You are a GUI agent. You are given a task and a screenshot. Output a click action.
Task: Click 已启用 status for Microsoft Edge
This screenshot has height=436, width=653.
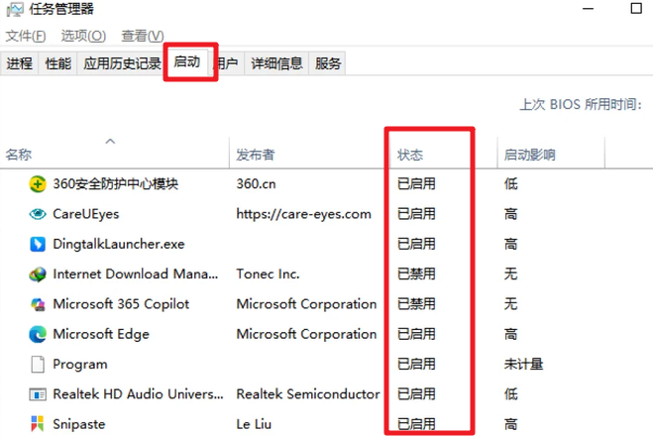tap(416, 334)
